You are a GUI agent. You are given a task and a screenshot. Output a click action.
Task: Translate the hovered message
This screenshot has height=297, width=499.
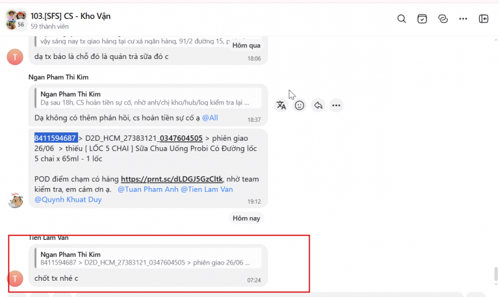point(281,106)
